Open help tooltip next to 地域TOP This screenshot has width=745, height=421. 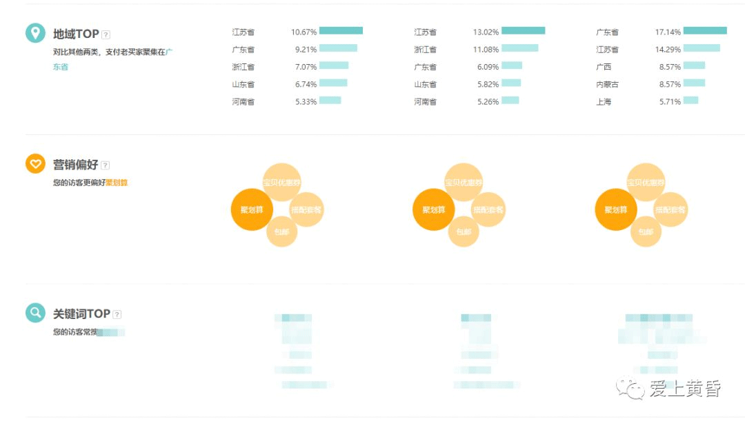(x=106, y=34)
